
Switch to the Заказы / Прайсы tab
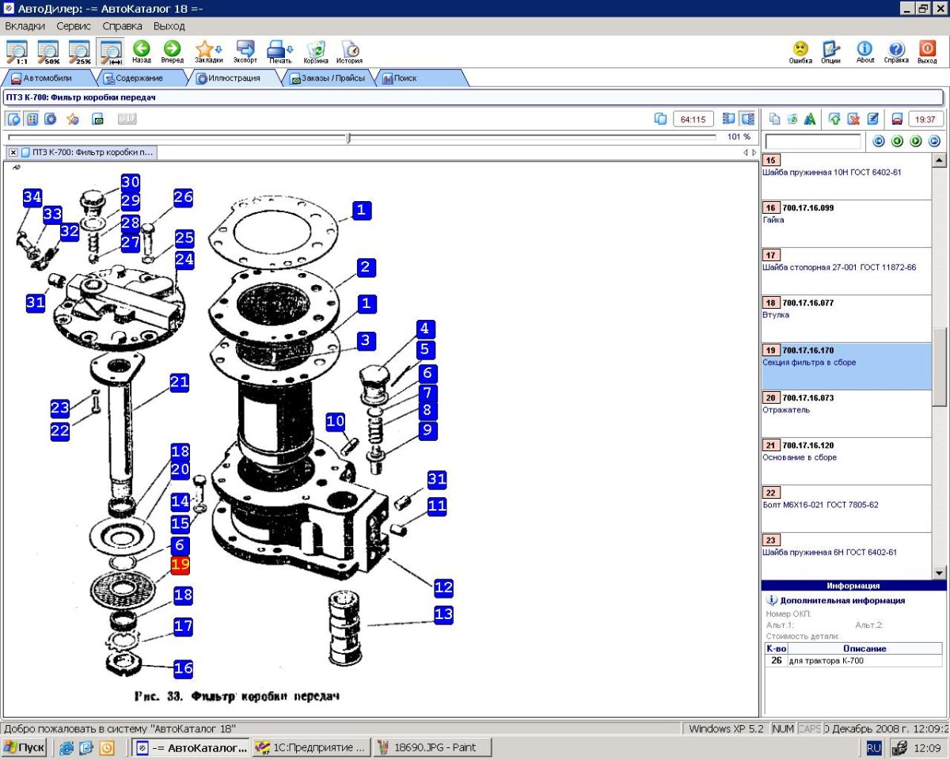coord(332,78)
